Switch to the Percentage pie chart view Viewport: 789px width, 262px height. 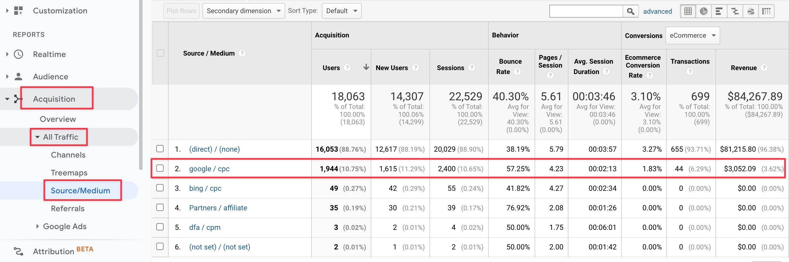click(703, 11)
